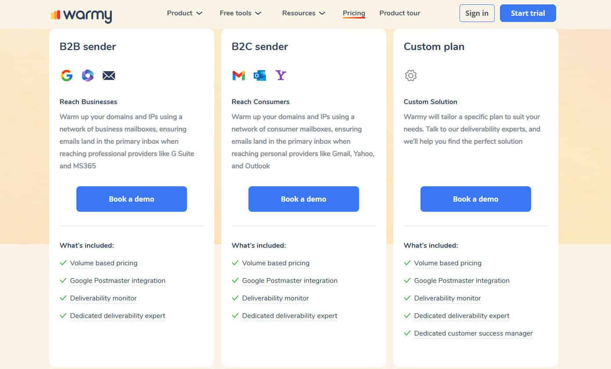Click checkmark beside B2C Deliverability monitor
Screen dimensions: 611x369
click(235, 298)
